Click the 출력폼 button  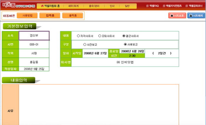pyautogui.click(x=73, y=15)
